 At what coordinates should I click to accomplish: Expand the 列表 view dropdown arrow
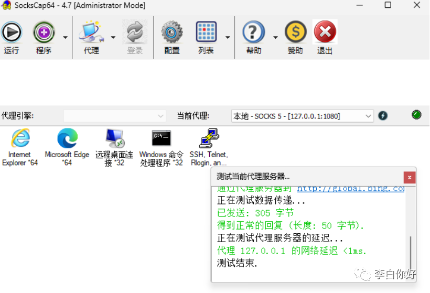228,37
